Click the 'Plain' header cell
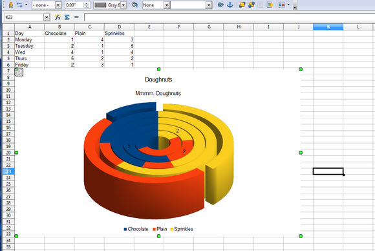This screenshot has height=251, width=375. tap(89, 33)
